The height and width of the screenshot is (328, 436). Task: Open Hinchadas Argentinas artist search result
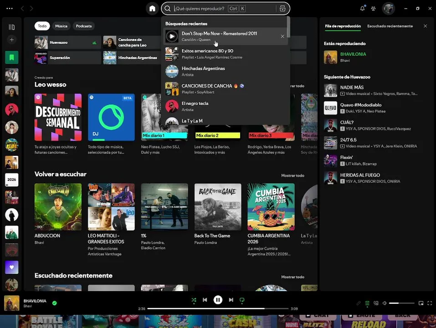(x=225, y=71)
